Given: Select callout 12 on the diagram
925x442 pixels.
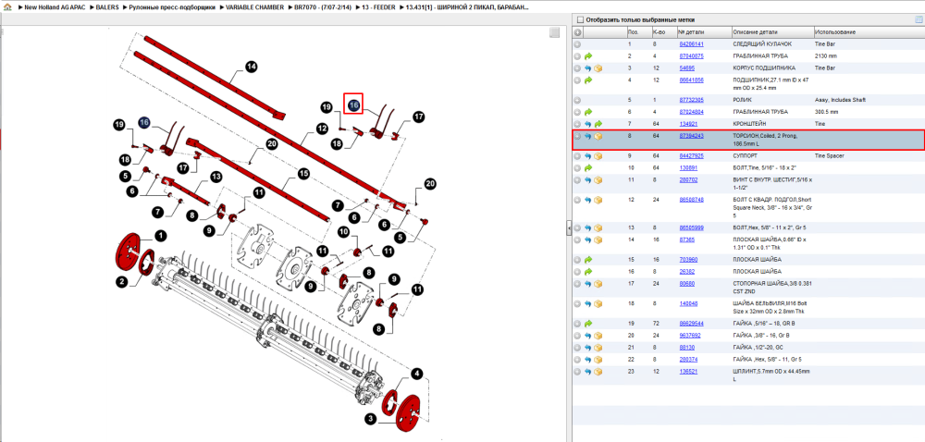Looking at the screenshot, I should click(322, 128).
